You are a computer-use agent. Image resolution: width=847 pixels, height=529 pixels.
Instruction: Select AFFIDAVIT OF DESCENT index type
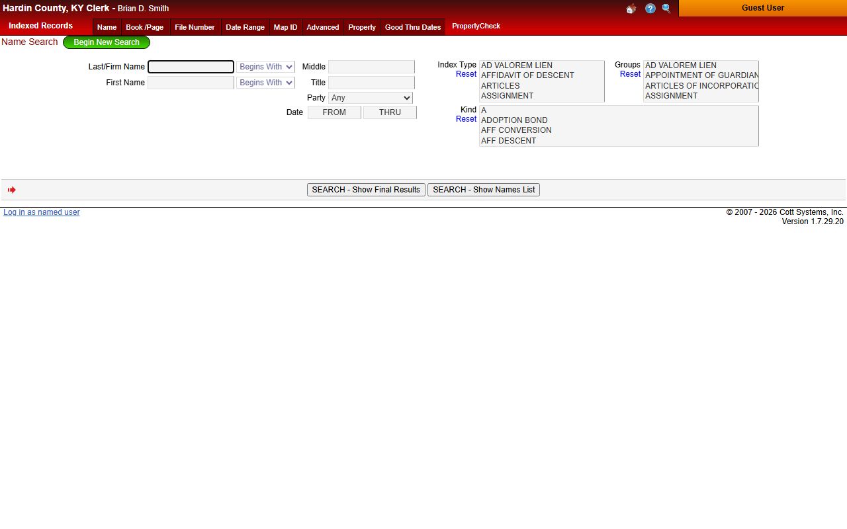tap(527, 75)
